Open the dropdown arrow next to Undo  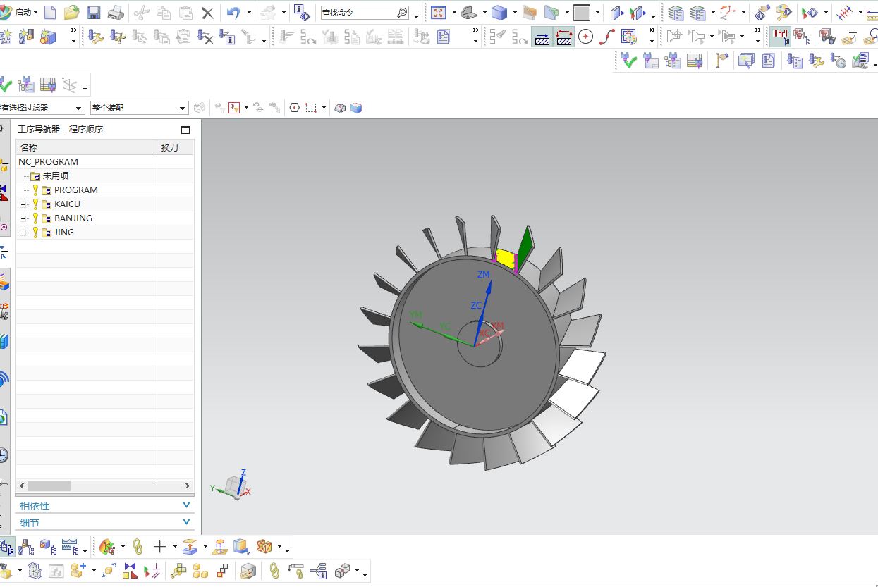click(x=249, y=13)
